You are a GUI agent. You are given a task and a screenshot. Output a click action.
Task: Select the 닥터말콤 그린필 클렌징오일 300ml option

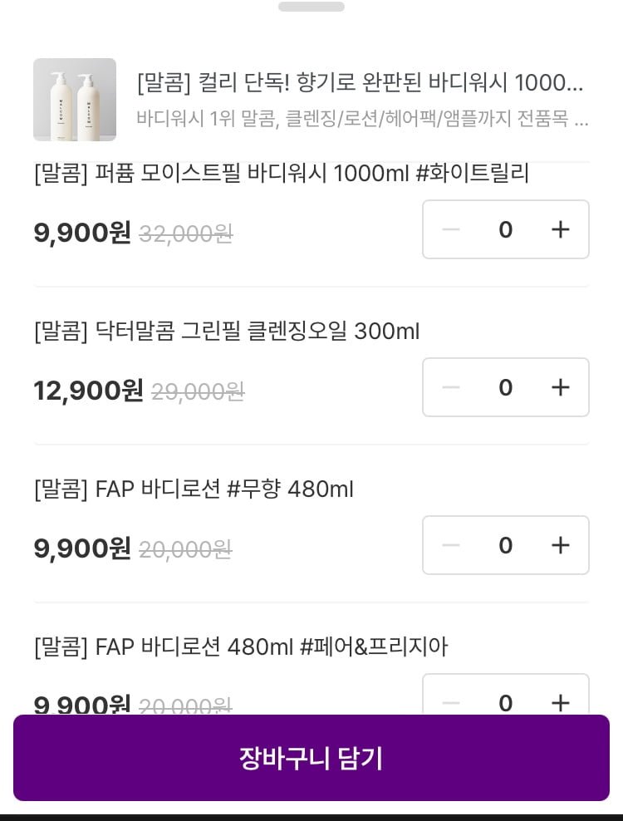[x=227, y=332]
